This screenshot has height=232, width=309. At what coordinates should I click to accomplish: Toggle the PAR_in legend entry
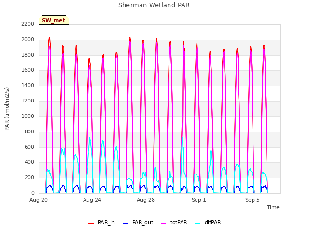coord(101,222)
